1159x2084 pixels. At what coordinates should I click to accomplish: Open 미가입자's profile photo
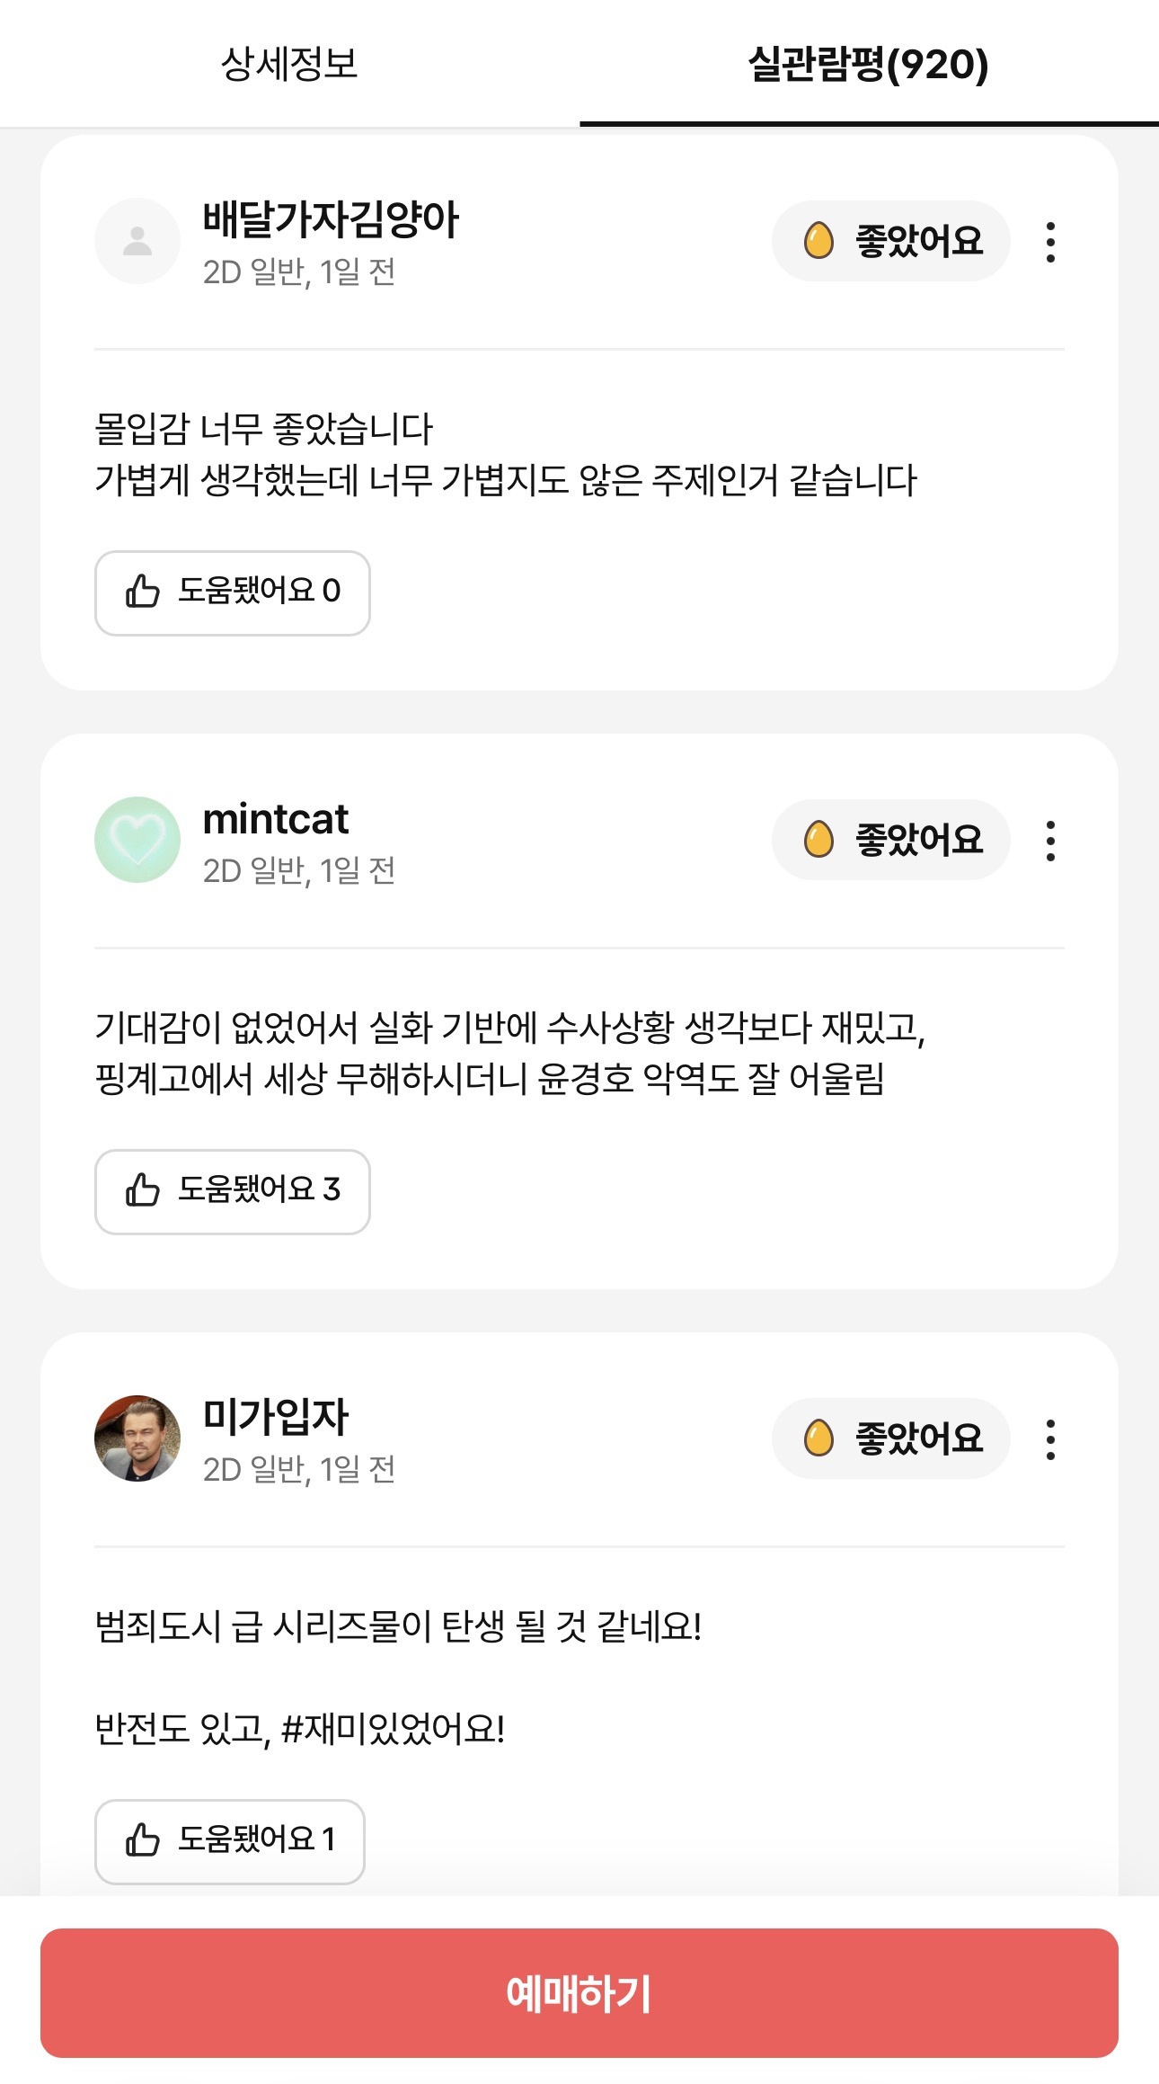click(137, 1438)
